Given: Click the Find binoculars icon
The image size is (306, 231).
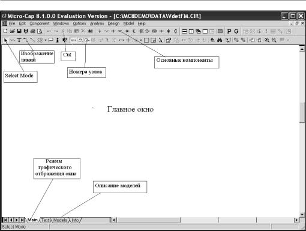Looking at the screenshot, I should point(220,40).
